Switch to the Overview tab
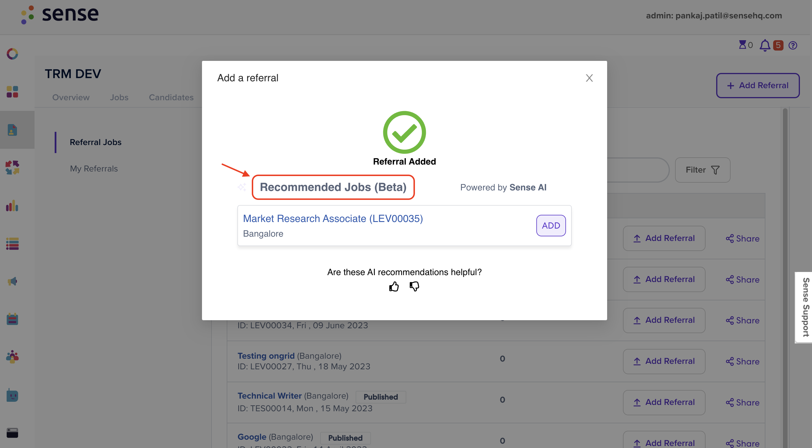This screenshot has width=812, height=448. coord(71,97)
